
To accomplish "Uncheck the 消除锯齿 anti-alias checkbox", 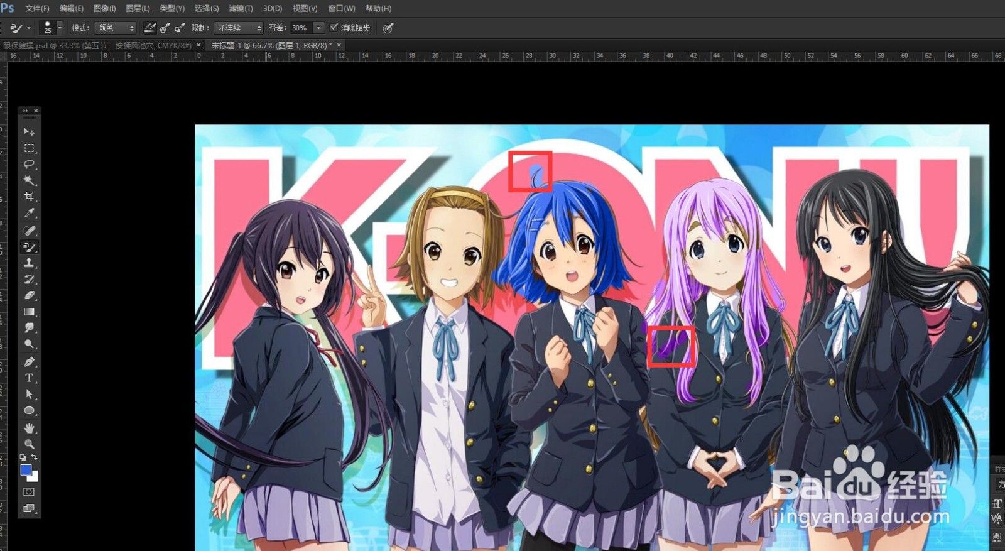I will pos(334,27).
